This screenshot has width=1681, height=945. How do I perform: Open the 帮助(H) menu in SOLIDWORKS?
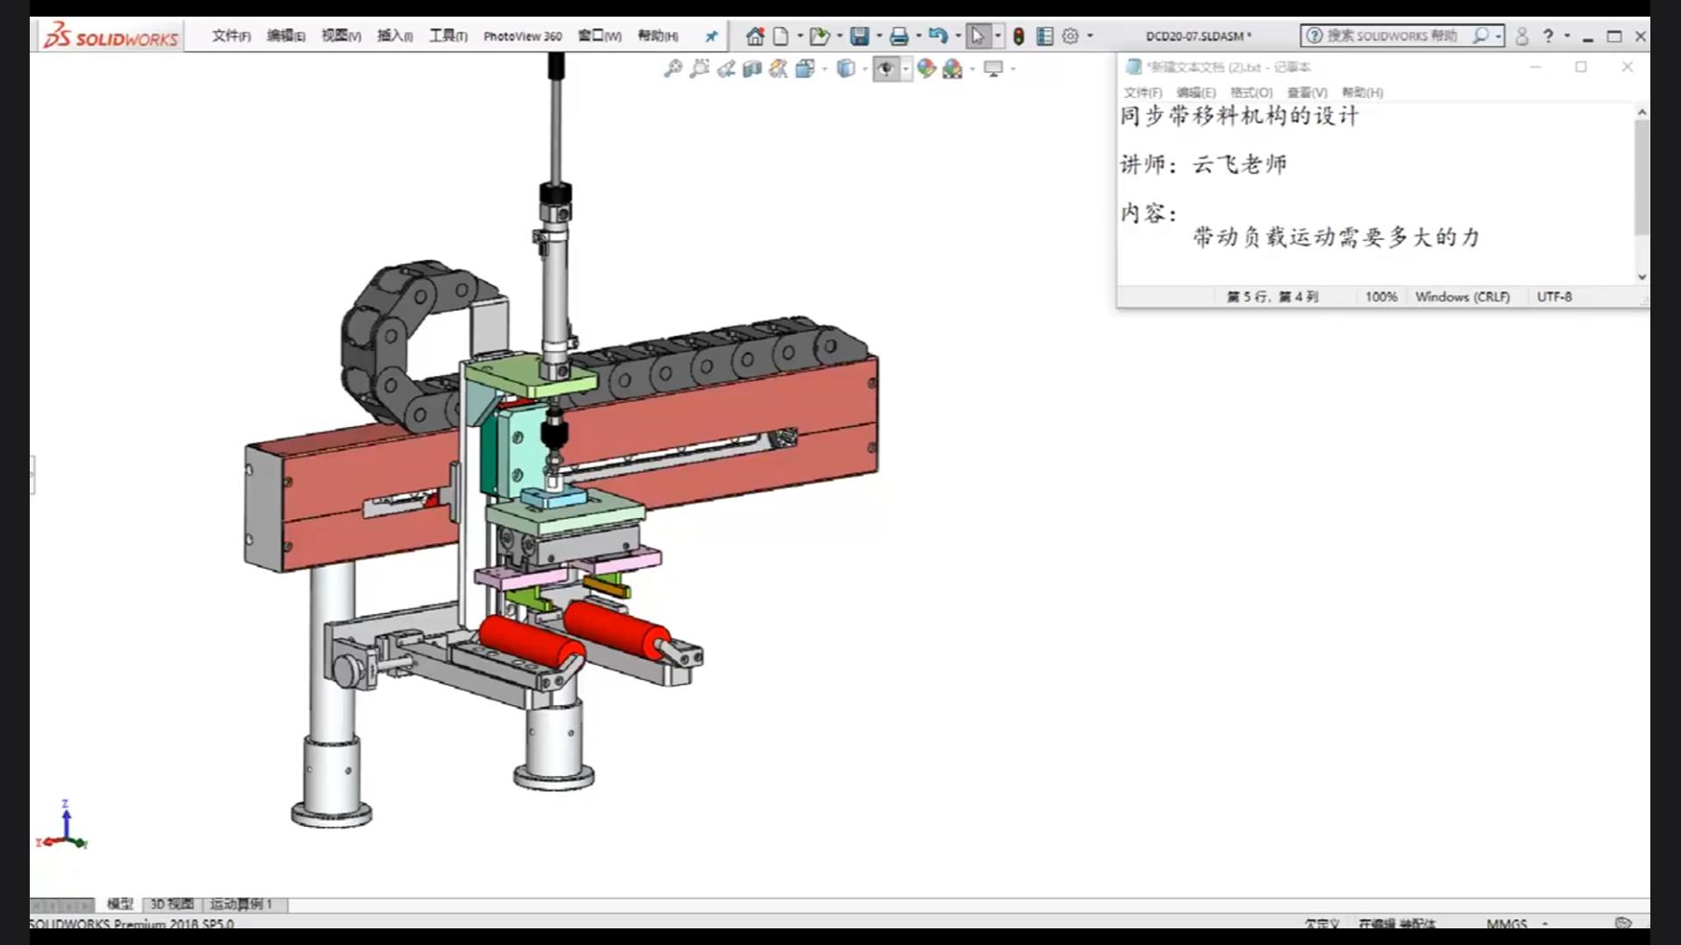coord(658,36)
